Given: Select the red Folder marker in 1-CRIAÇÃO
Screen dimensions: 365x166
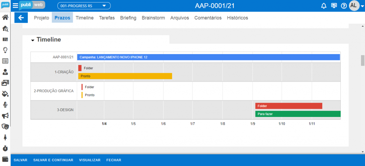Looking at the screenshot, I should click(80, 68).
